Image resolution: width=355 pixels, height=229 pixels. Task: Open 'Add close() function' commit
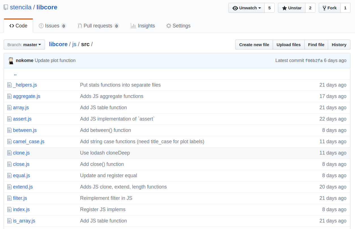tap(102, 164)
